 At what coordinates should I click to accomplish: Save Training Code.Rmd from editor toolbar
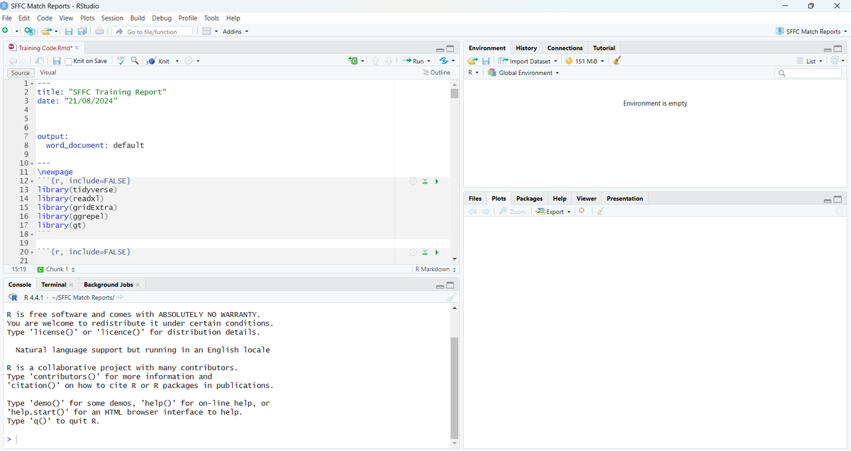point(57,61)
